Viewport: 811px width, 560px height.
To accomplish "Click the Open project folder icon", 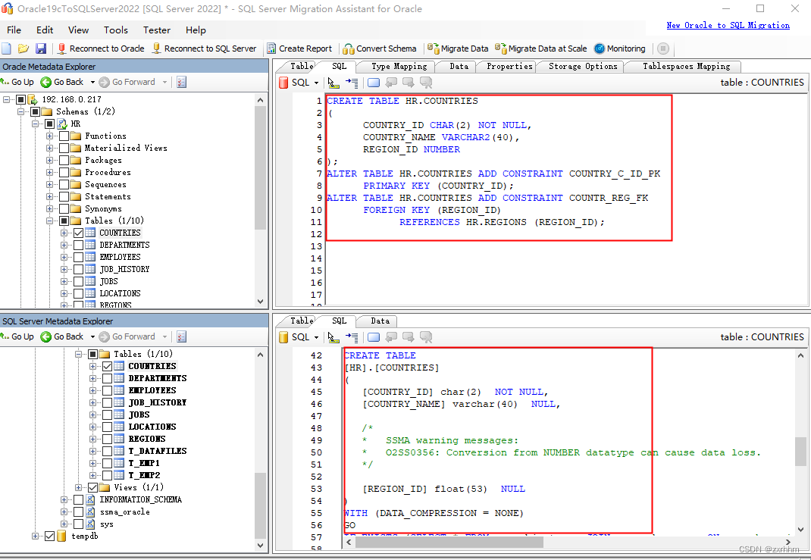I will point(23,48).
